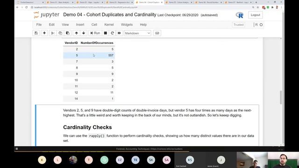
Task: Click participant avatar SK
Action: tap(151, 160)
